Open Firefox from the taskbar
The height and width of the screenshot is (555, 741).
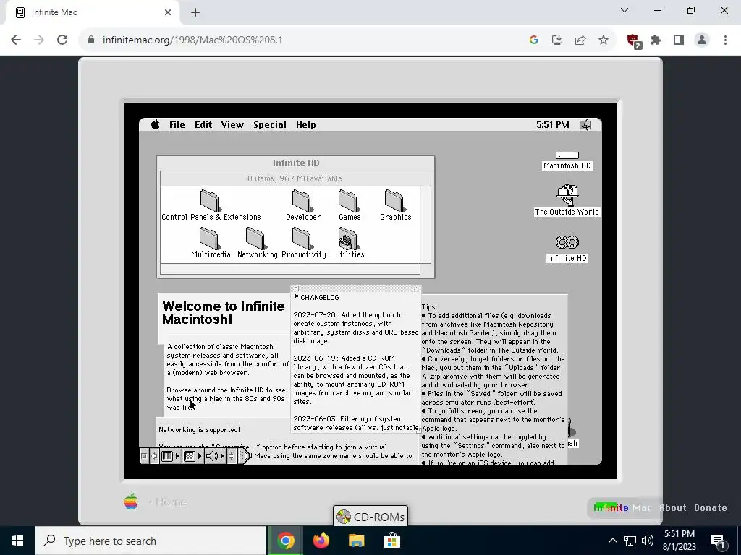click(x=321, y=541)
